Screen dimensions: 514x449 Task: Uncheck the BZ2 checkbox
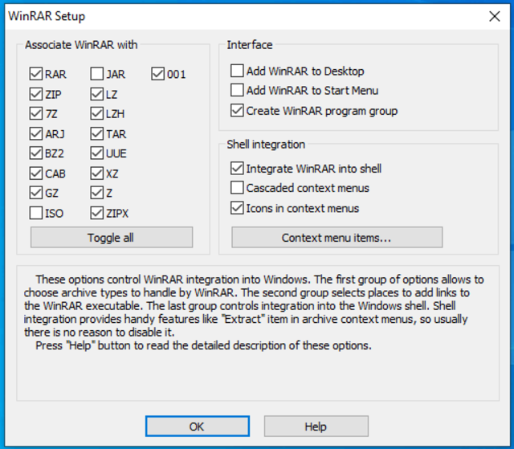(36, 153)
